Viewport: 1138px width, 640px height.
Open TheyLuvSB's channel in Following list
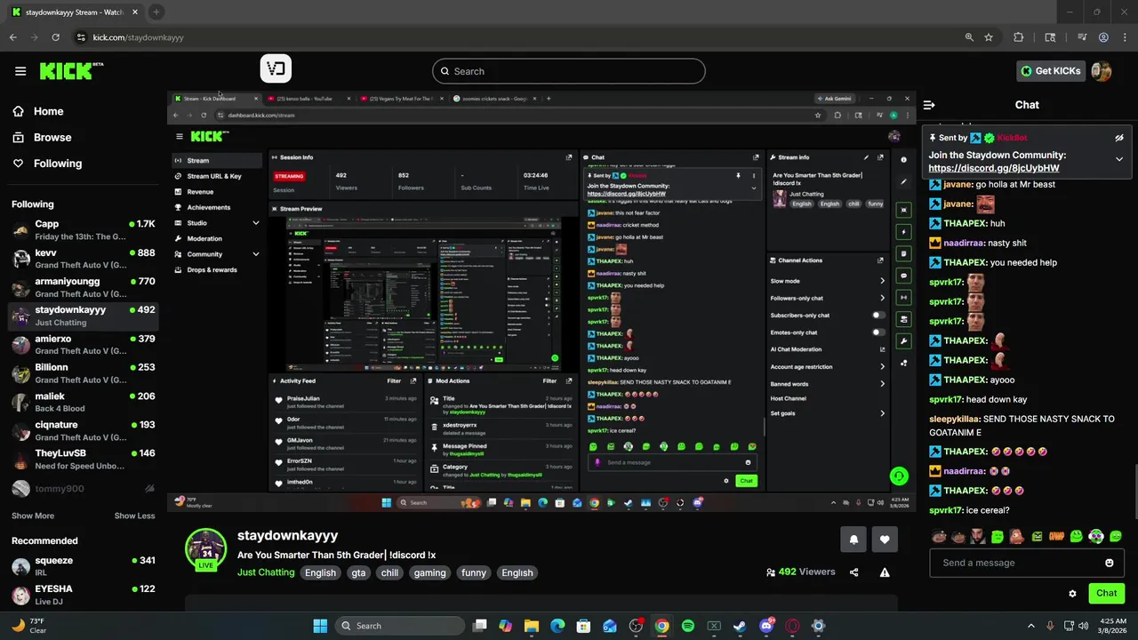83,459
